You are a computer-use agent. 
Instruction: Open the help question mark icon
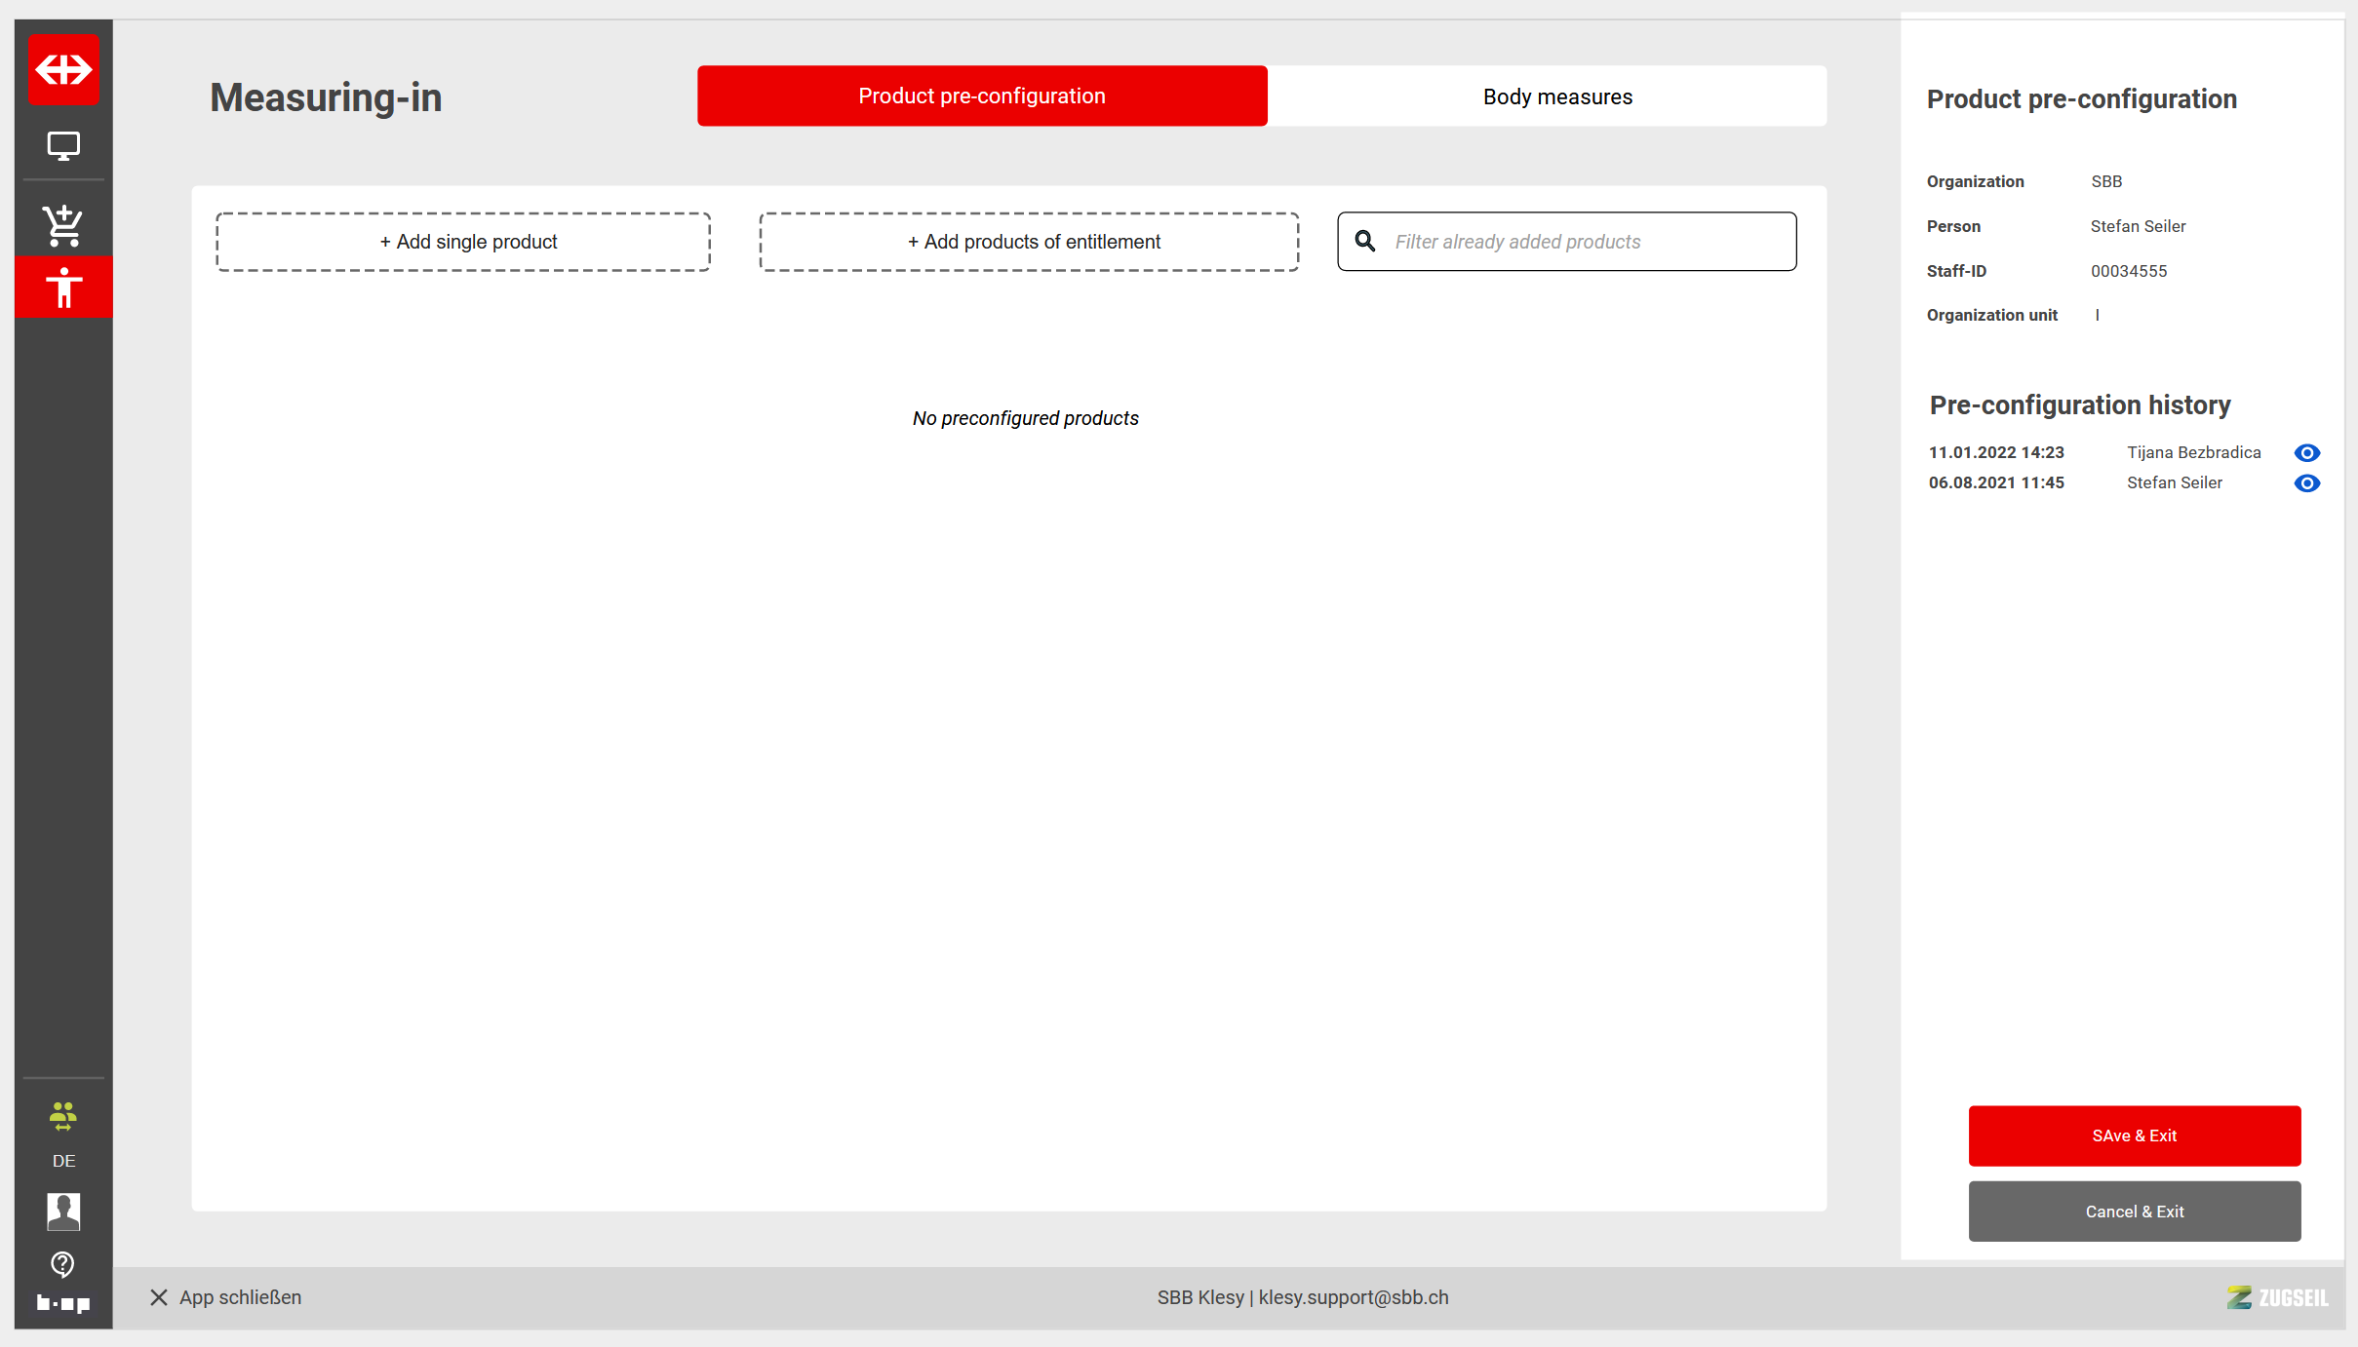[63, 1264]
